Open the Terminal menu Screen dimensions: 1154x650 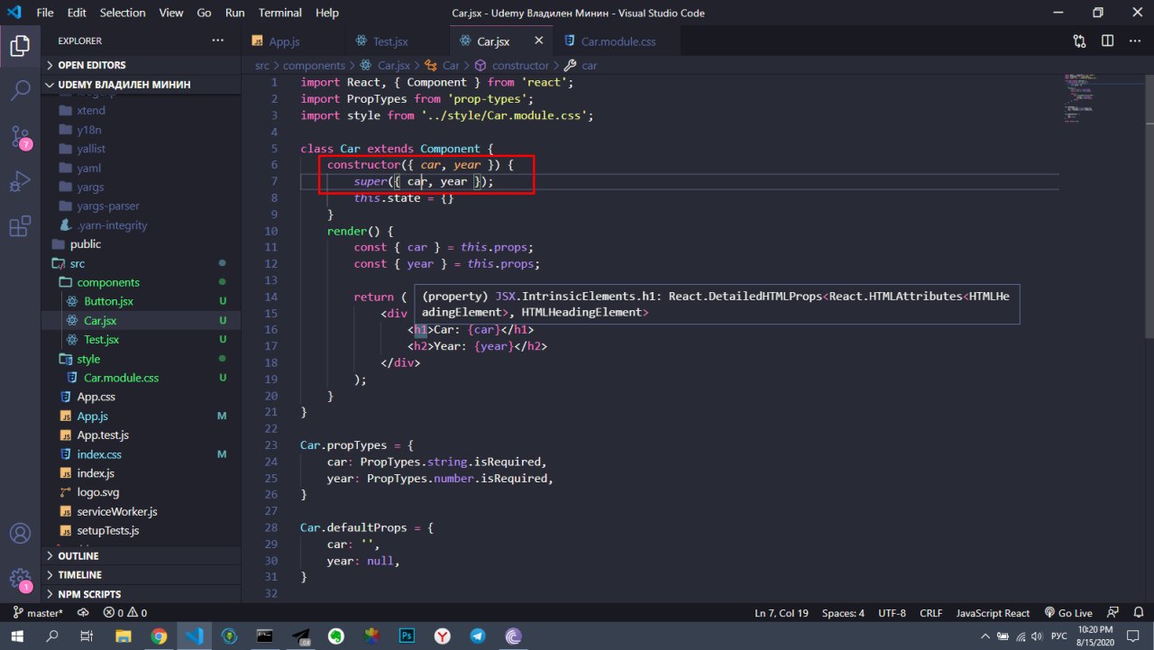click(280, 13)
